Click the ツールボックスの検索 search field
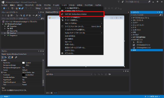This screenshot has width=164, height=98. coord(145,15)
